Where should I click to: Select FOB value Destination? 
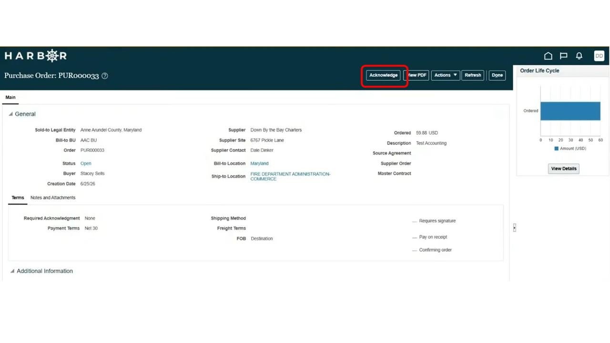coord(262,239)
